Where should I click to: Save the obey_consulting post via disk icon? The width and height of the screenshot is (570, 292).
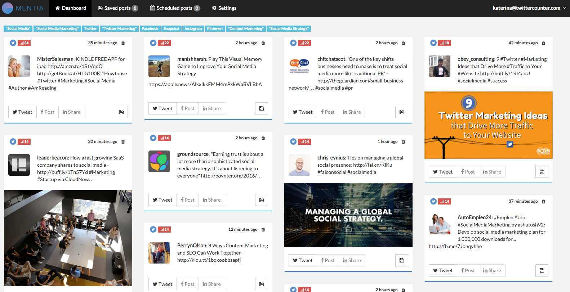click(542, 172)
